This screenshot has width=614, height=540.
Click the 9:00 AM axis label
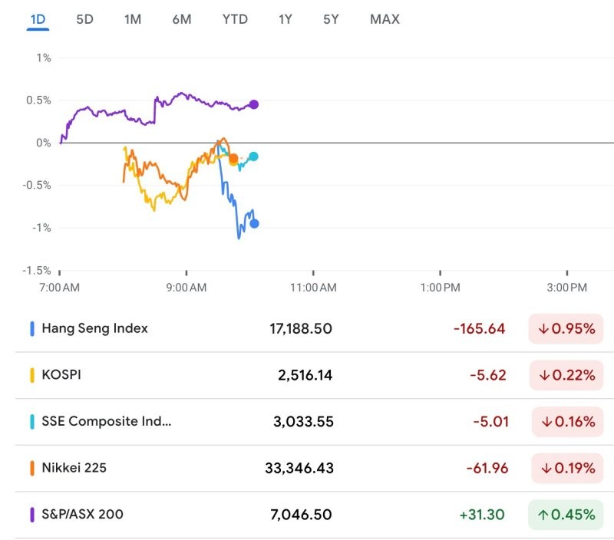(x=187, y=288)
